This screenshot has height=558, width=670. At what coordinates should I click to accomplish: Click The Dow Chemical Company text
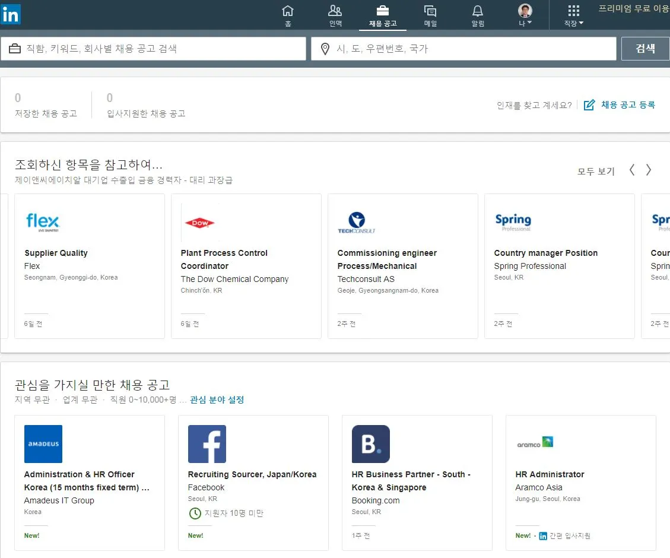[234, 279]
